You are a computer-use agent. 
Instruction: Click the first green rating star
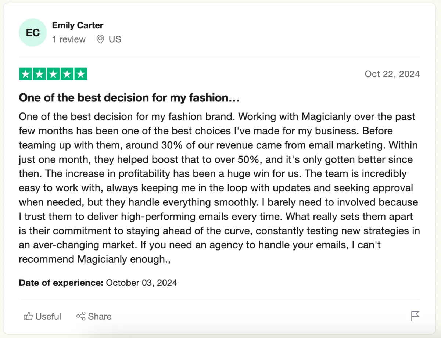point(25,74)
